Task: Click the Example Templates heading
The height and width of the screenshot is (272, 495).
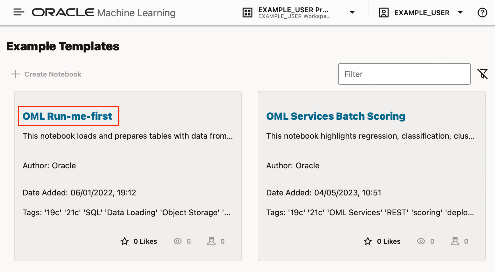Action: pos(63,46)
